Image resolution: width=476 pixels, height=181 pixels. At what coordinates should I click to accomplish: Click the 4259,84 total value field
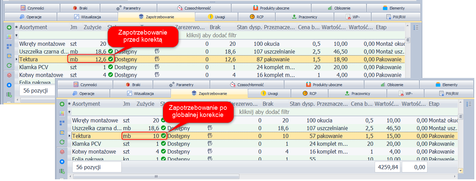coord(387,167)
